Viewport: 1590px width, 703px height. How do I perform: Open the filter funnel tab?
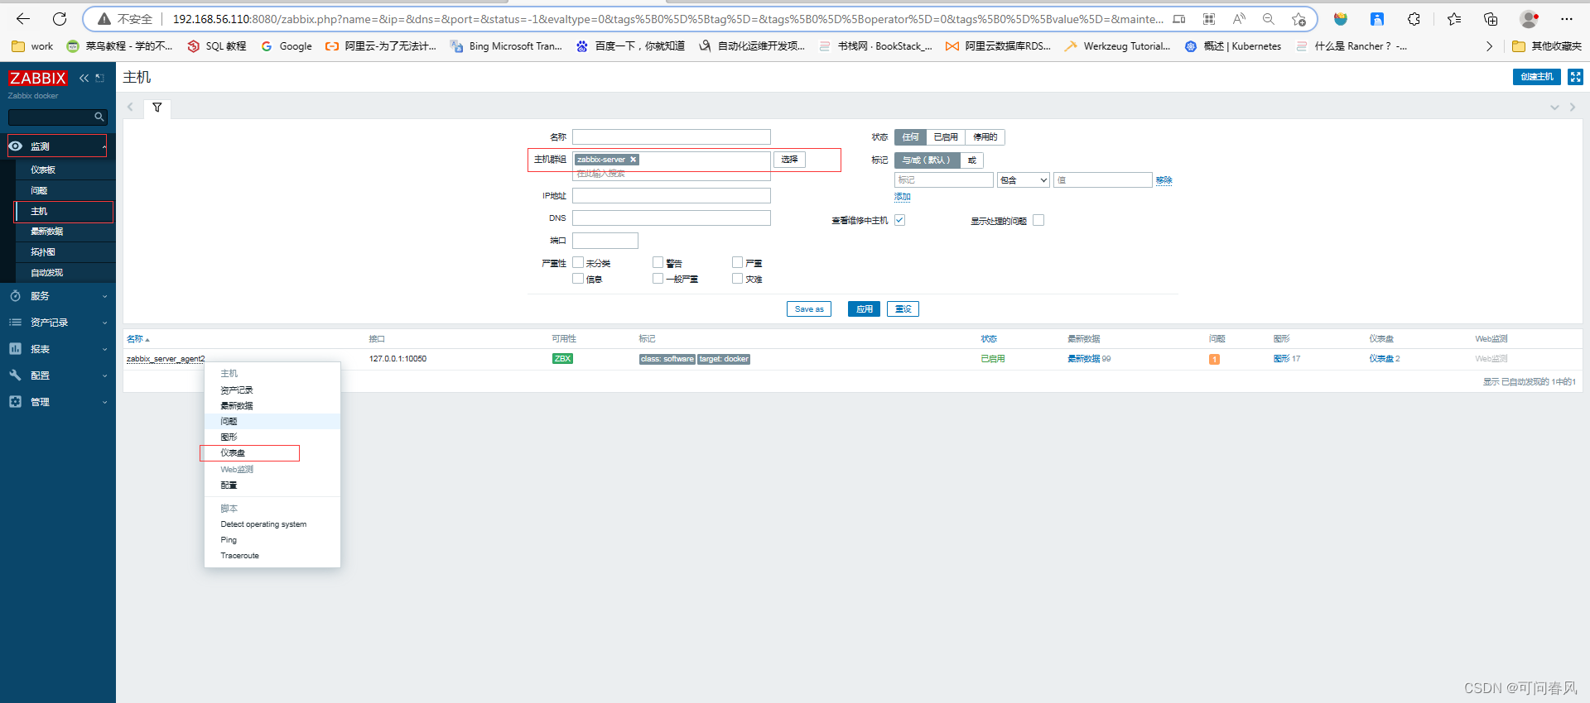point(157,108)
